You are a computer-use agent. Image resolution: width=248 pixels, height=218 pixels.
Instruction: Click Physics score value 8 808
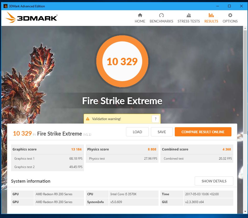(152, 149)
